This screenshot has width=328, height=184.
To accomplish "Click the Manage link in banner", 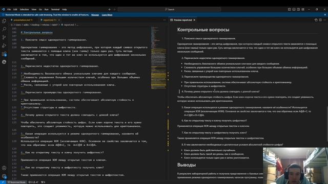I will pos(95,15).
